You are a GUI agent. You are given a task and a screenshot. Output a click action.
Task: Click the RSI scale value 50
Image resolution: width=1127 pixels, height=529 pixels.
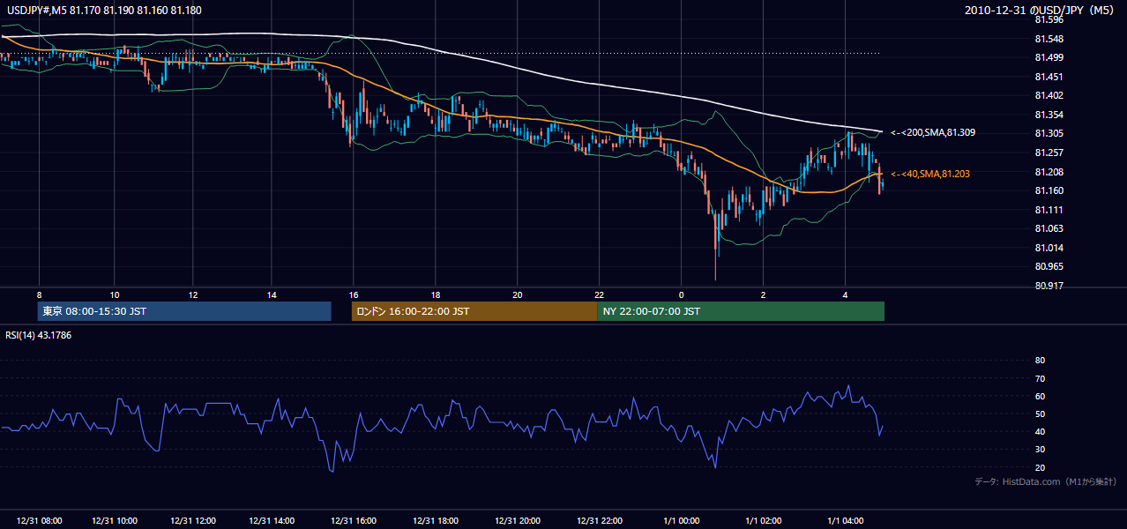pyautogui.click(x=1040, y=414)
